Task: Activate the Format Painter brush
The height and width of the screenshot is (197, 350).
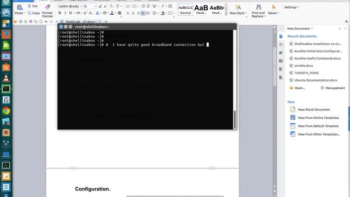Action: [48, 7]
